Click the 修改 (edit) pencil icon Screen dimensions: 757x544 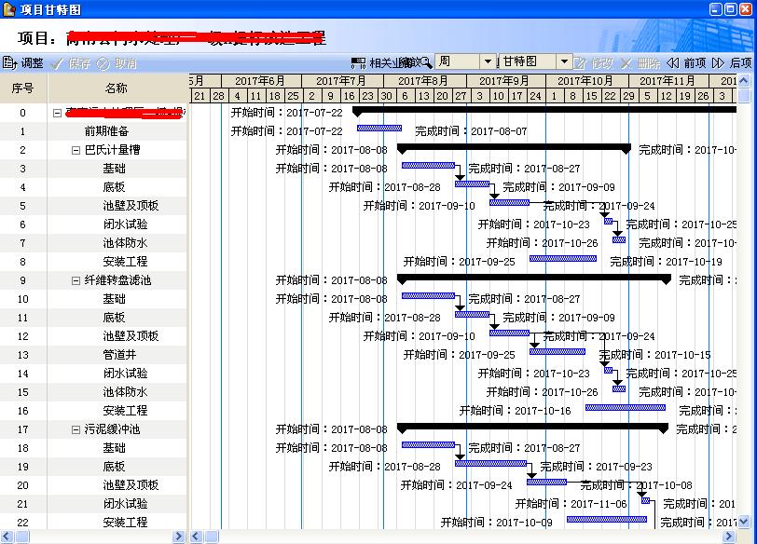pyautogui.click(x=581, y=62)
